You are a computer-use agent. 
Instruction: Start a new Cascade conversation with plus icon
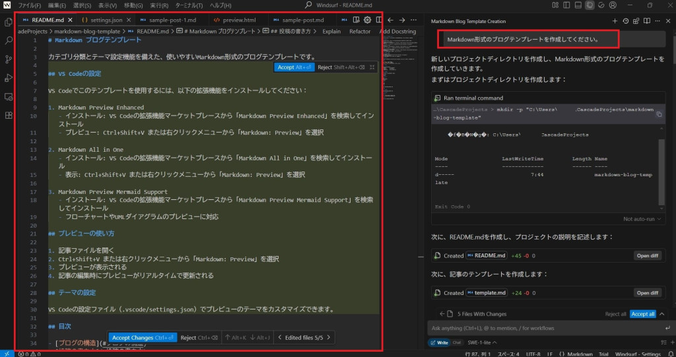615,20
